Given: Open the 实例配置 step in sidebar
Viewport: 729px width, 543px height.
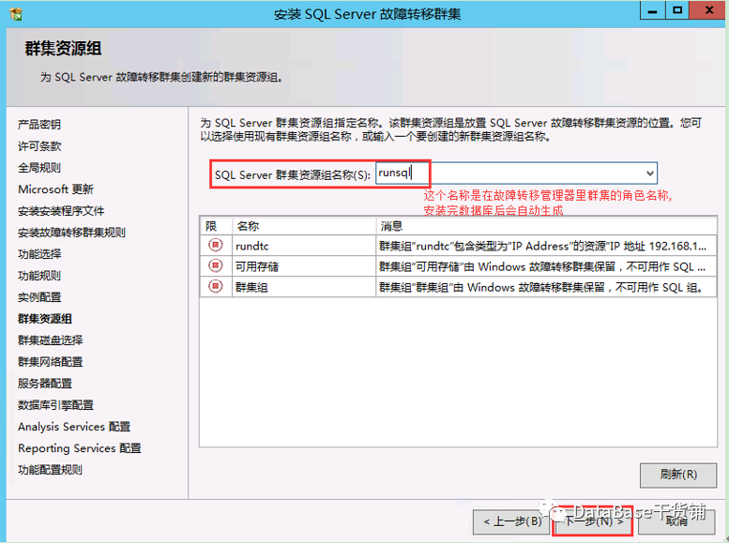Looking at the screenshot, I should pyautogui.click(x=39, y=297).
